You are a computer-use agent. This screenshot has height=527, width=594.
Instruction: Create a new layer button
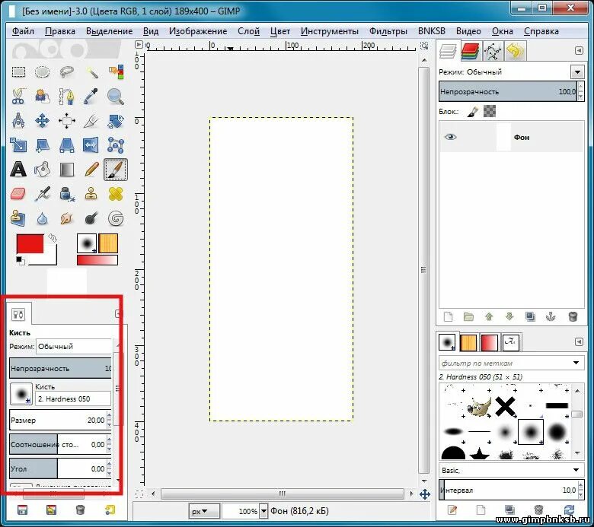pyautogui.click(x=448, y=316)
